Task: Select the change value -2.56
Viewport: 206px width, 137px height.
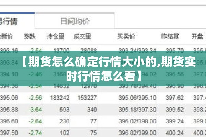Action: click(35, 98)
